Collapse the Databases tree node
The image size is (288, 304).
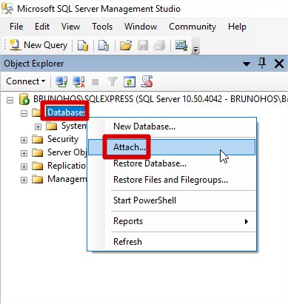[x=24, y=113]
